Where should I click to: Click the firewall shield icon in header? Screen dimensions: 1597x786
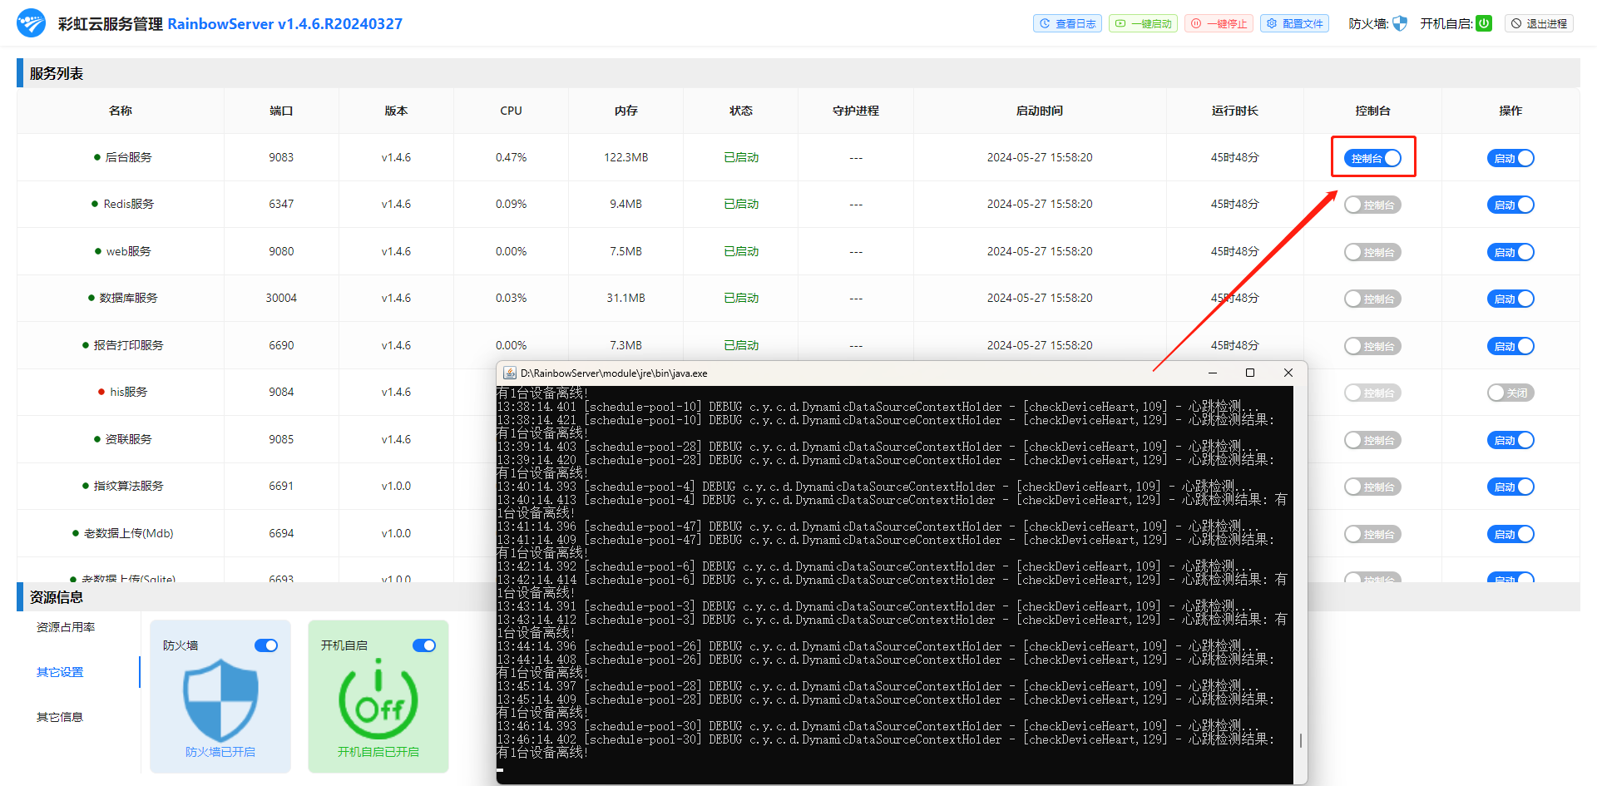(x=1400, y=23)
